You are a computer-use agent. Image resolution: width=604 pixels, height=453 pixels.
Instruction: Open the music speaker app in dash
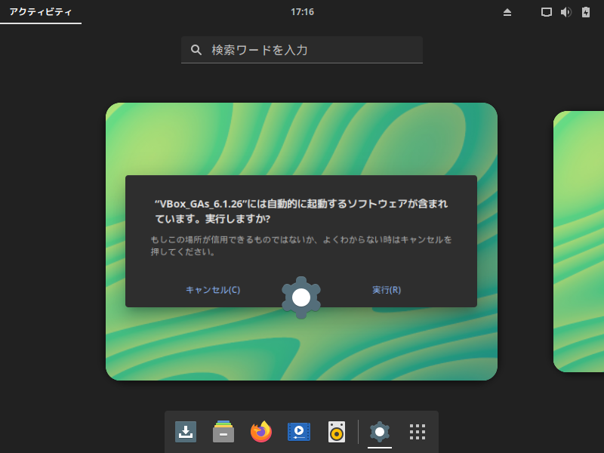[x=337, y=431]
